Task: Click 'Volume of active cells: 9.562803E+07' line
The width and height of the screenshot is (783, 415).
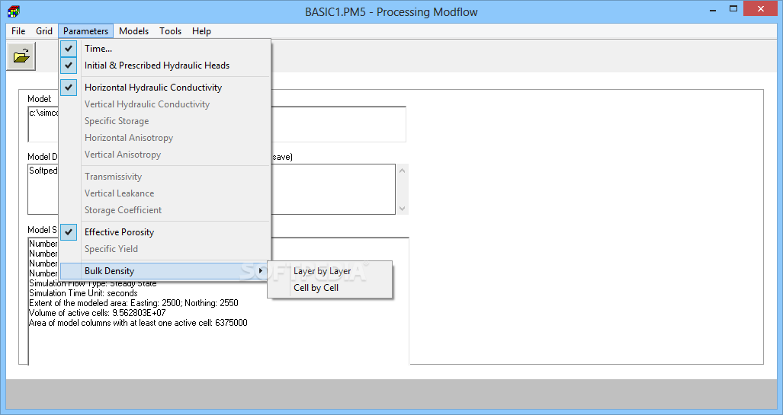Action: (97, 313)
